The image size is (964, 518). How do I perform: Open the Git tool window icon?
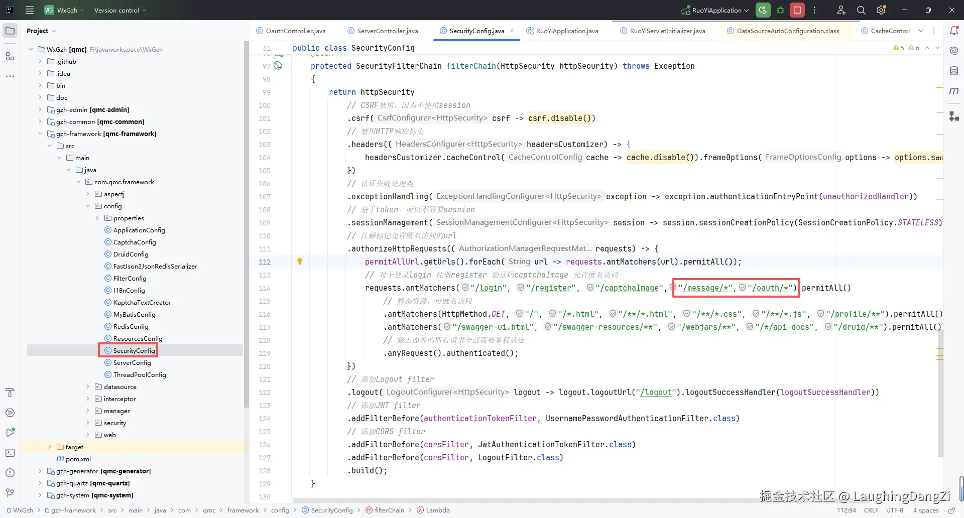point(10,493)
